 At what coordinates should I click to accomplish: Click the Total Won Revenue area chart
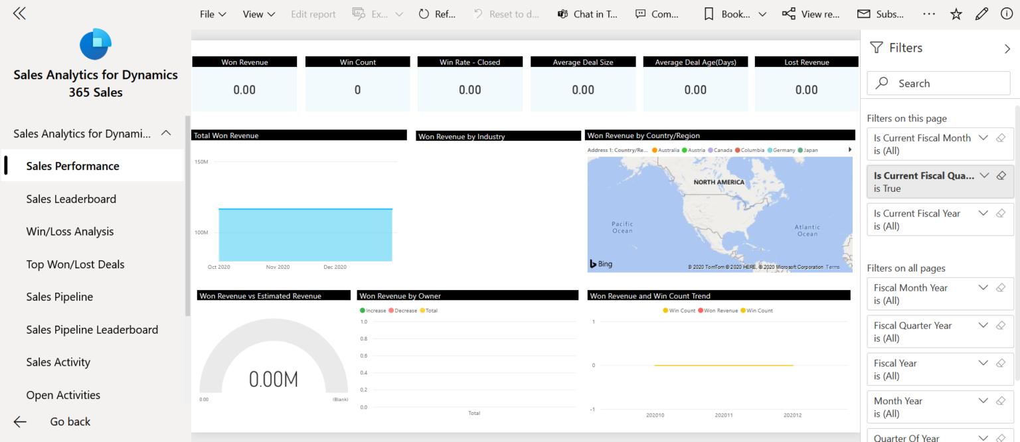point(305,235)
